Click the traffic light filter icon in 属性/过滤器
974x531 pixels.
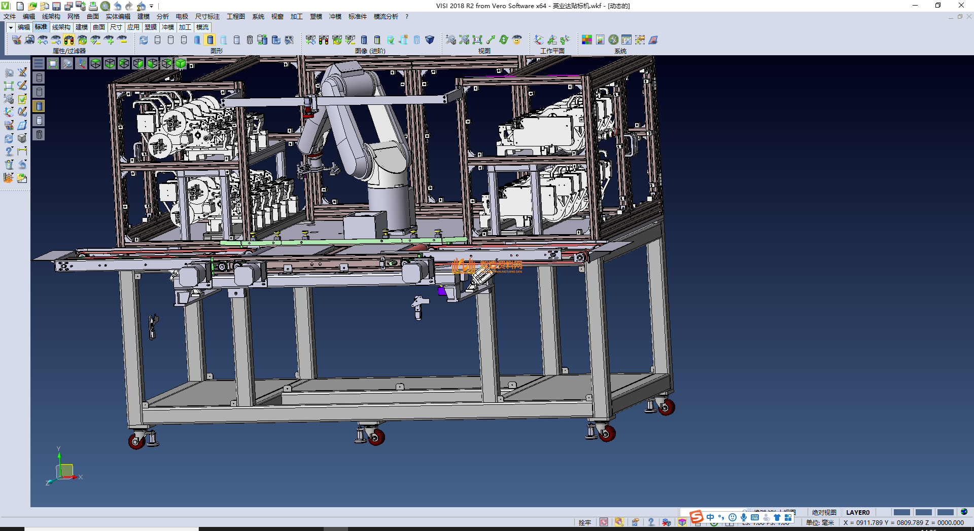pos(69,40)
